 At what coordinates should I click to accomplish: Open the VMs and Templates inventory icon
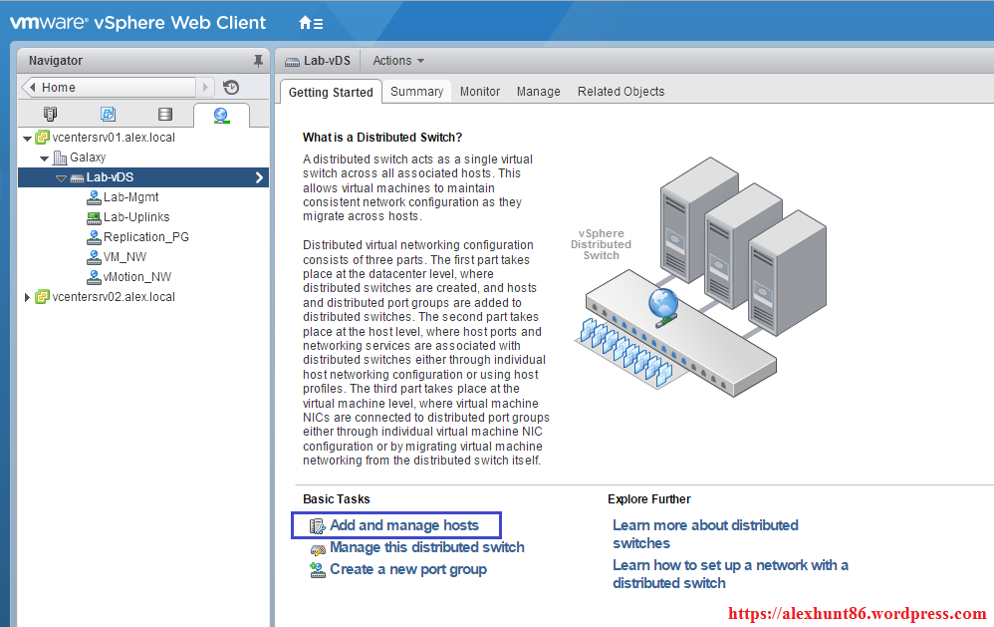(x=108, y=115)
